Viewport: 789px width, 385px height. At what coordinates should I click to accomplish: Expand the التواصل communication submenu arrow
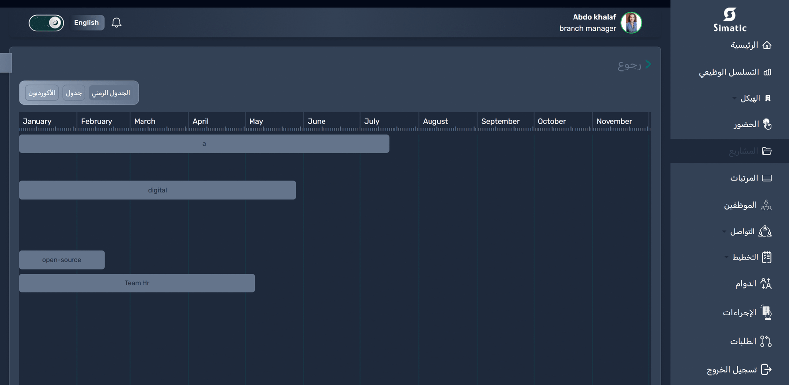pyautogui.click(x=724, y=232)
